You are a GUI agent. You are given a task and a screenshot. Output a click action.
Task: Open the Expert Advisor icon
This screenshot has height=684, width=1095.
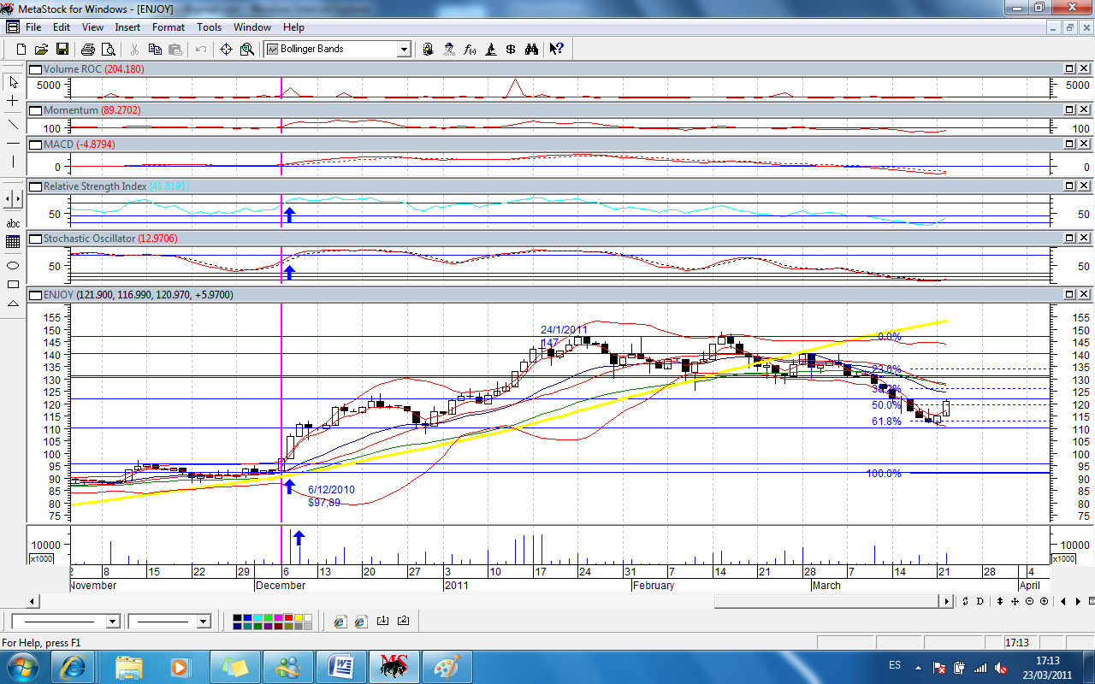(x=449, y=49)
